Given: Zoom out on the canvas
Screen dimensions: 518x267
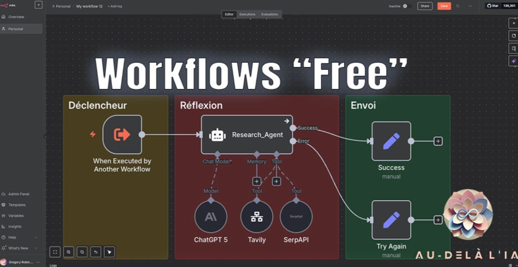Looking at the screenshot, I should click(82, 252).
